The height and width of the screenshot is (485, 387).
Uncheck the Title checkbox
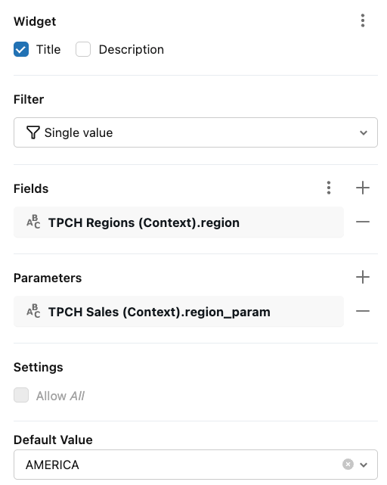click(x=21, y=49)
